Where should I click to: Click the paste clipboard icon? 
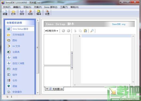click(85, 31)
